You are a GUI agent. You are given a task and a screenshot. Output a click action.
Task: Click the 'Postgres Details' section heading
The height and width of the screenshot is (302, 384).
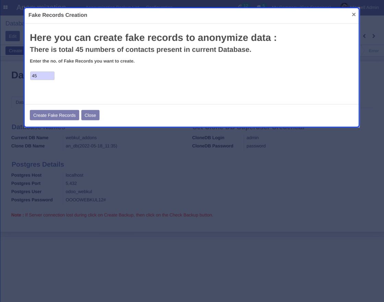[x=38, y=164]
